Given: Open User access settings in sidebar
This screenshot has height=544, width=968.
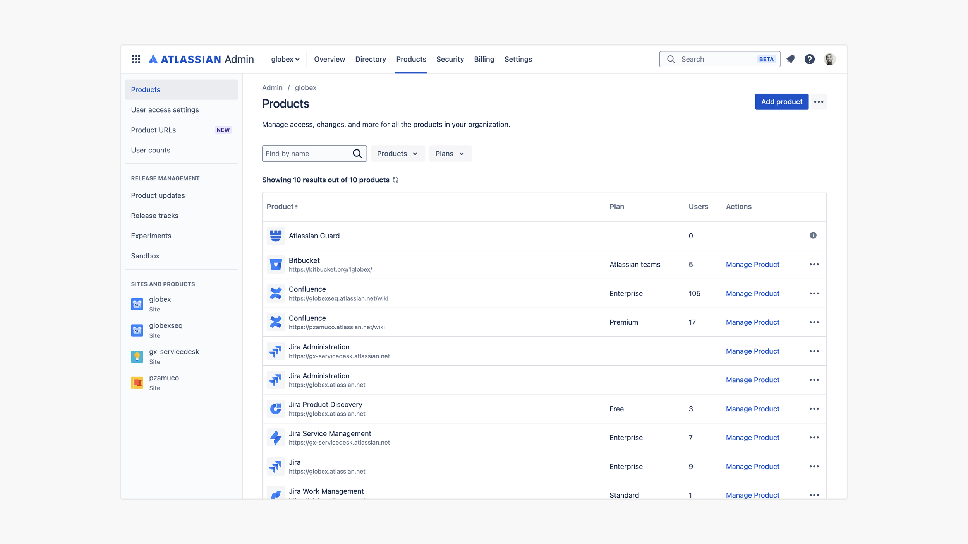Looking at the screenshot, I should (x=165, y=110).
